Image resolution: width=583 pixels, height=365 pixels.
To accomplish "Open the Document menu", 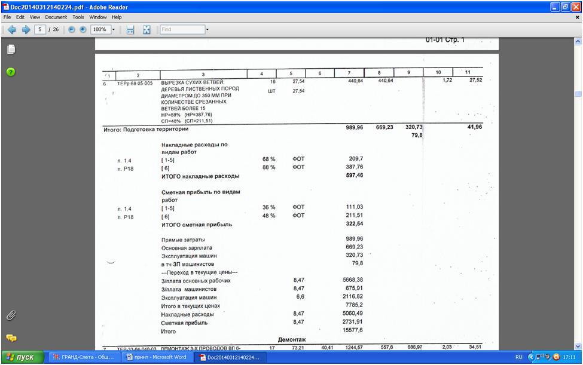I will coord(56,17).
